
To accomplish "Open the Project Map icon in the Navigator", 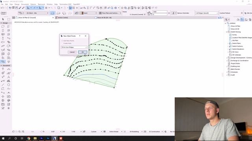I will point(238,20).
